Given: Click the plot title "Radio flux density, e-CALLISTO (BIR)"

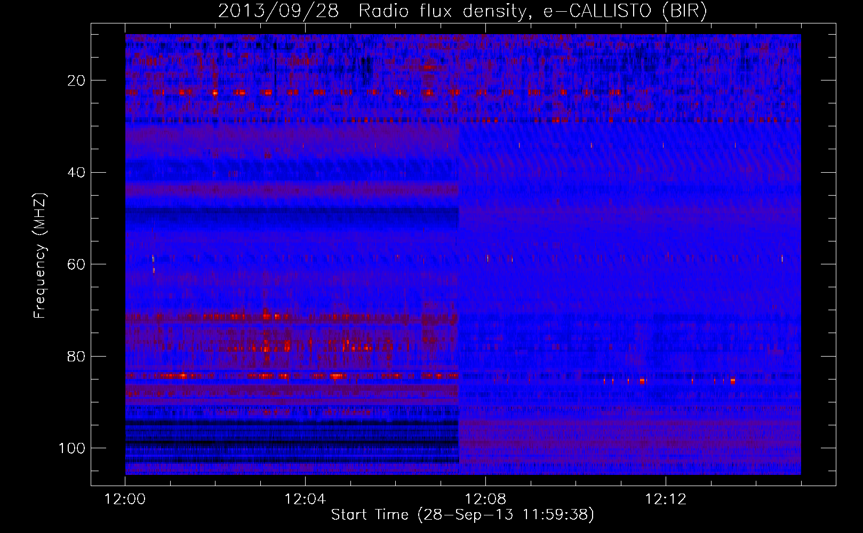Looking at the screenshot, I should 532,11.
